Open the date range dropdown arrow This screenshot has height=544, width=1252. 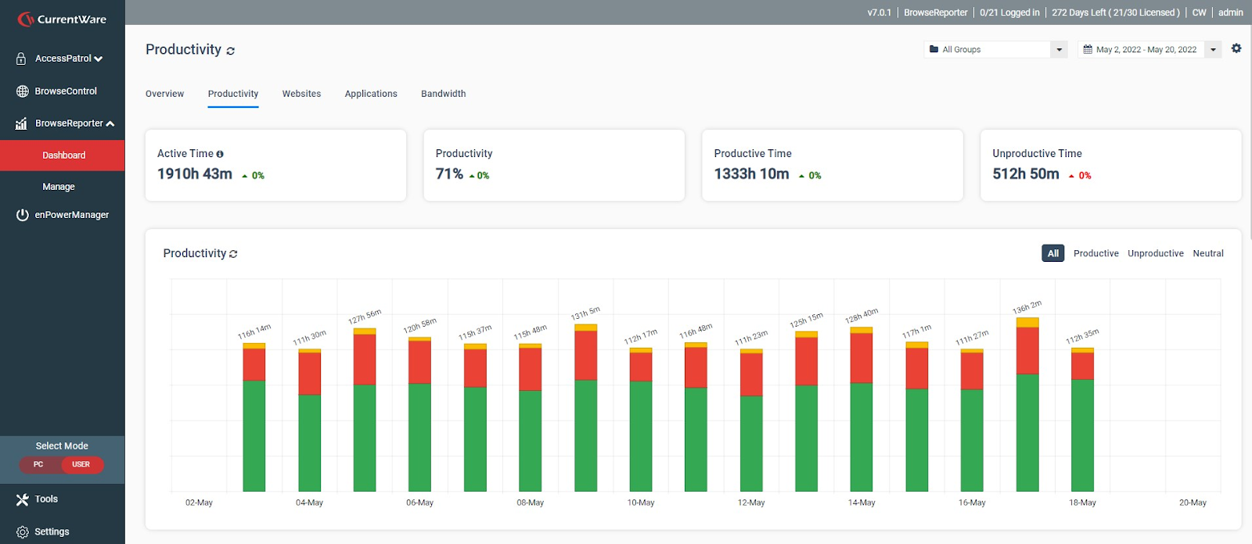(1213, 49)
